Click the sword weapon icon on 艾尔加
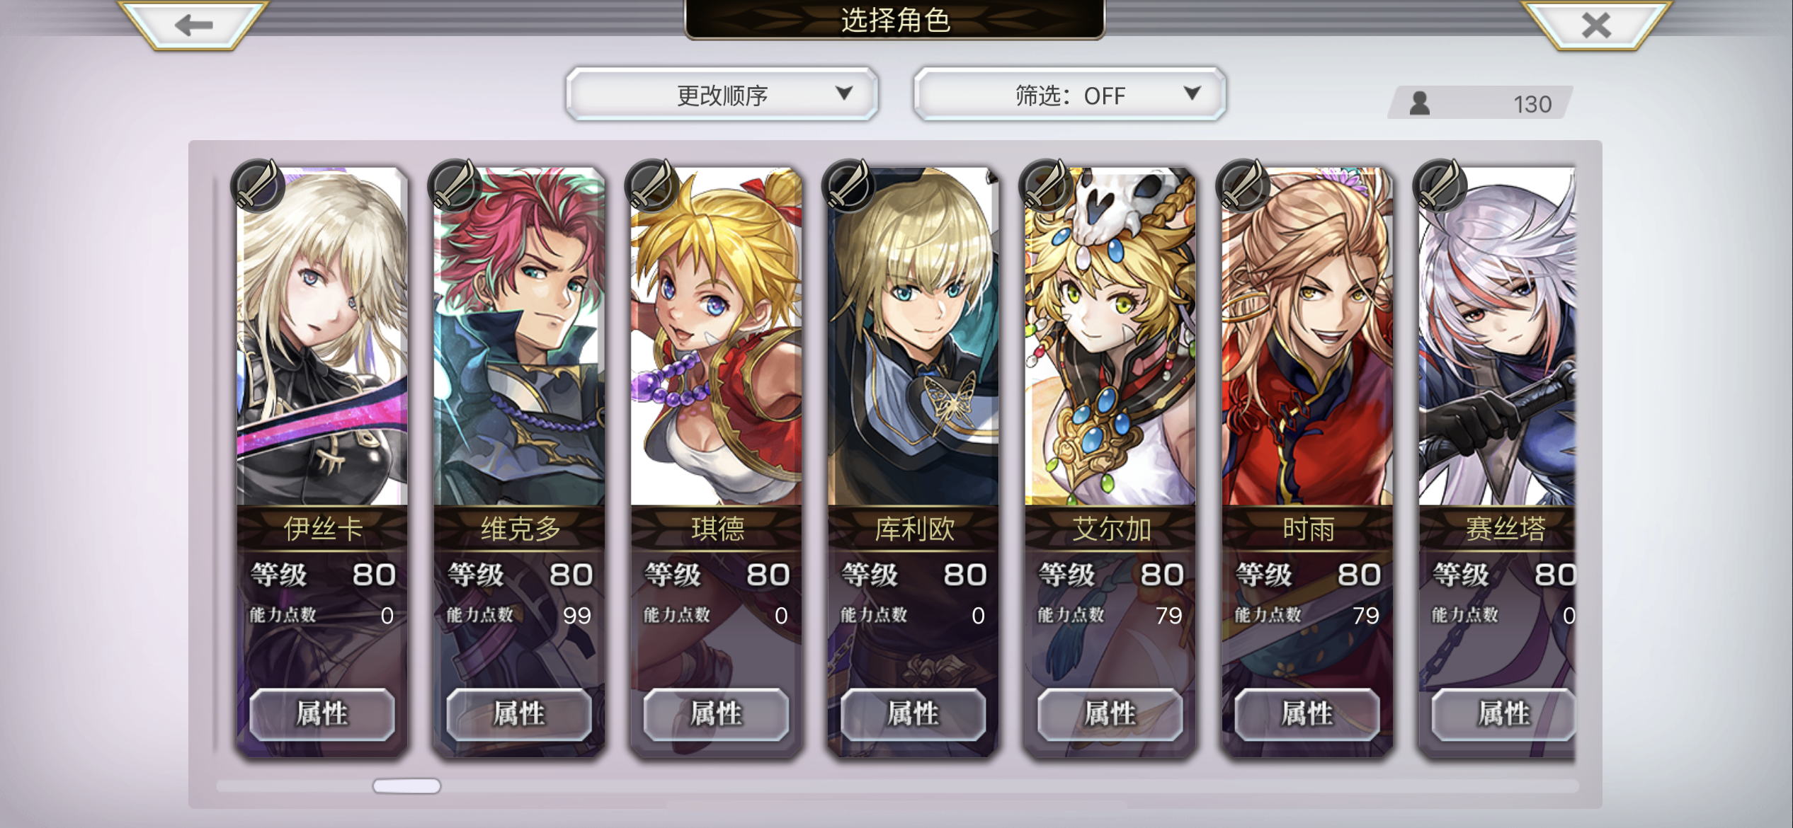1793x828 pixels. tap(1045, 186)
